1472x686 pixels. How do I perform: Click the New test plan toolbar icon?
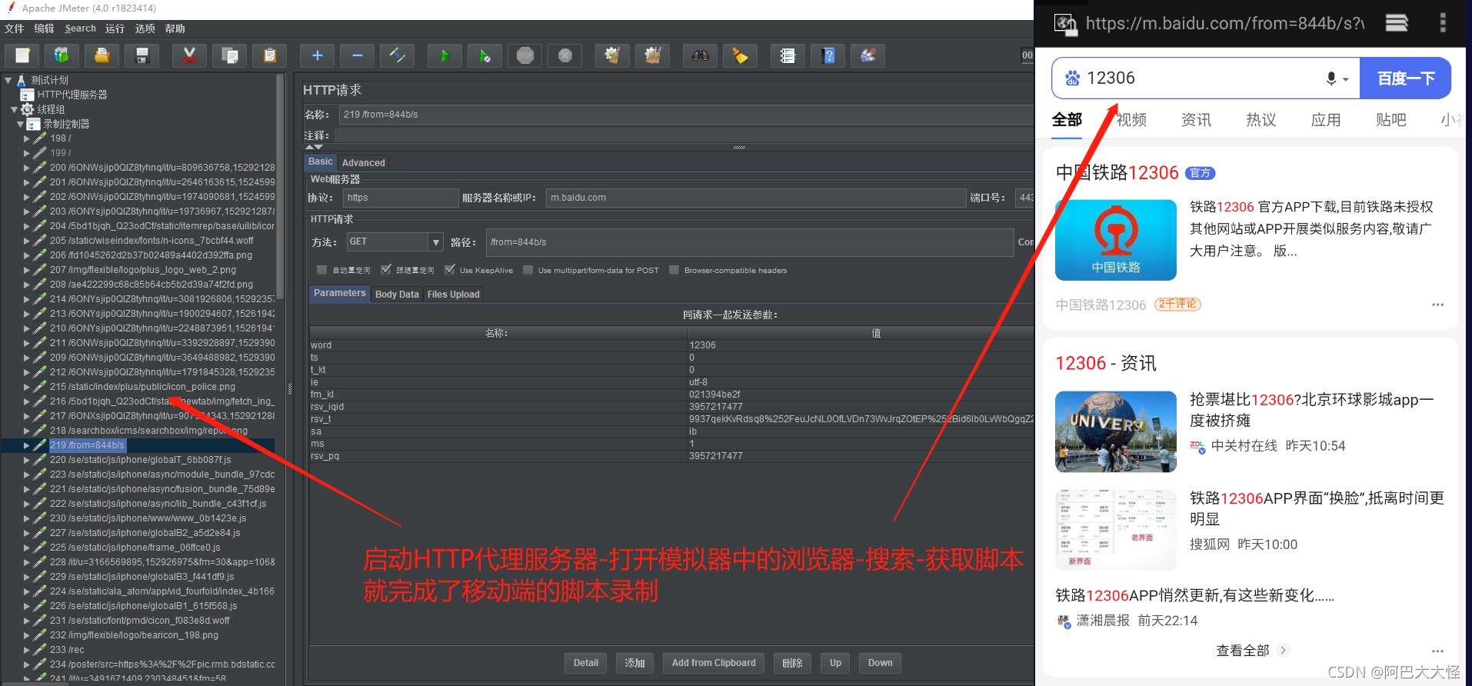(22, 55)
